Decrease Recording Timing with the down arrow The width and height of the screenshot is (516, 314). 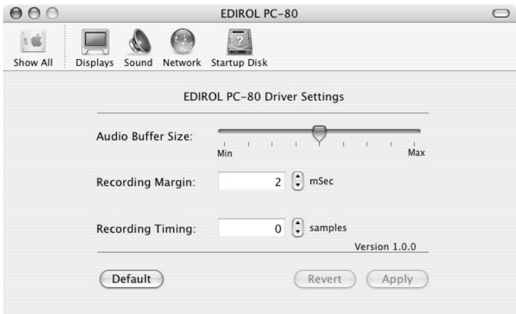298,231
